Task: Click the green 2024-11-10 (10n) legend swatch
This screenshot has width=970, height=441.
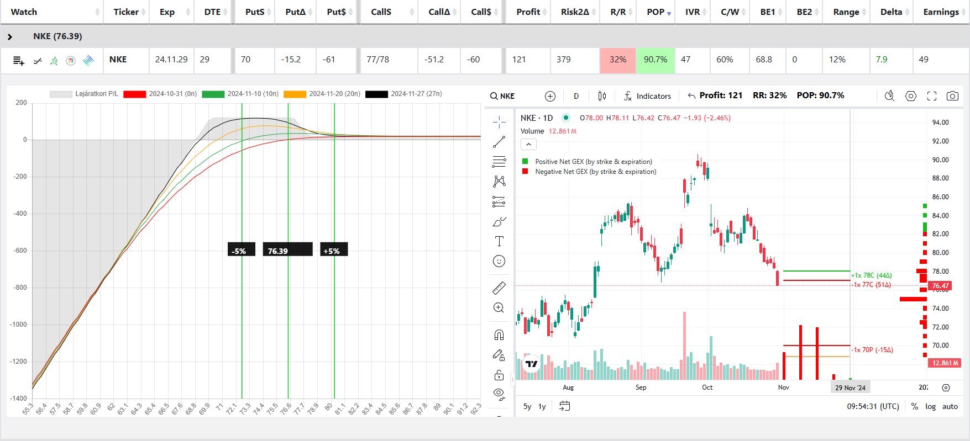Action: click(x=213, y=94)
